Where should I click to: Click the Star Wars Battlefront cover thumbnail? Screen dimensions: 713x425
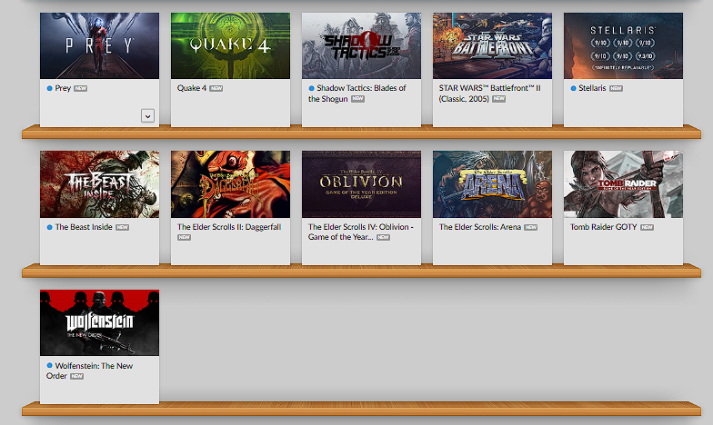[x=493, y=45]
